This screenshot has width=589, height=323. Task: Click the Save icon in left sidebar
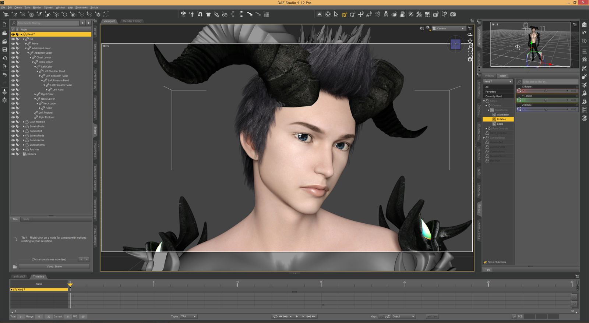(4, 50)
